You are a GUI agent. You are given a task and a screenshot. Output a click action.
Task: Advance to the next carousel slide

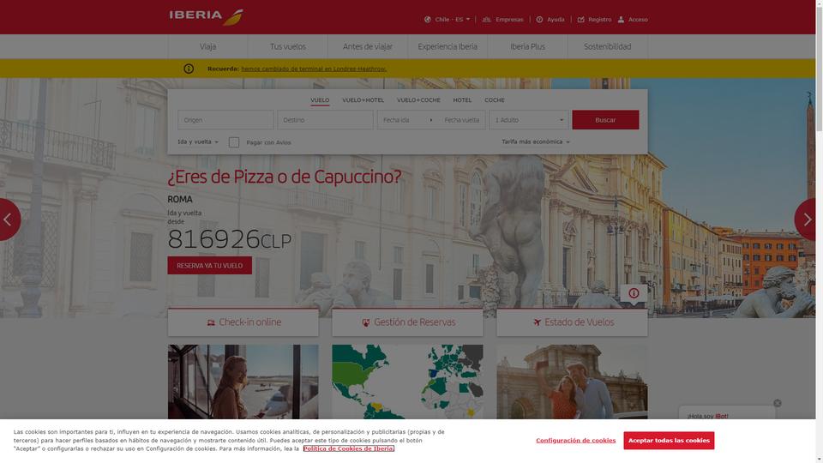[x=806, y=219]
